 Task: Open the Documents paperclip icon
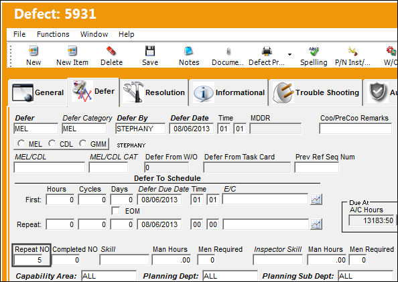point(228,51)
